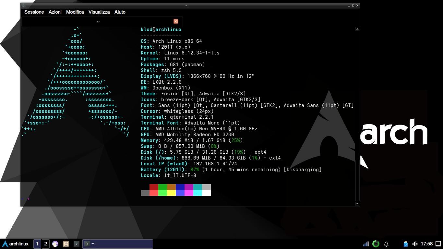The height and width of the screenshot is (249, 443).
Task: Open the Visualizza menu
Action: pos(99,12)
